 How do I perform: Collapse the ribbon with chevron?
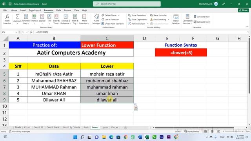247,27
